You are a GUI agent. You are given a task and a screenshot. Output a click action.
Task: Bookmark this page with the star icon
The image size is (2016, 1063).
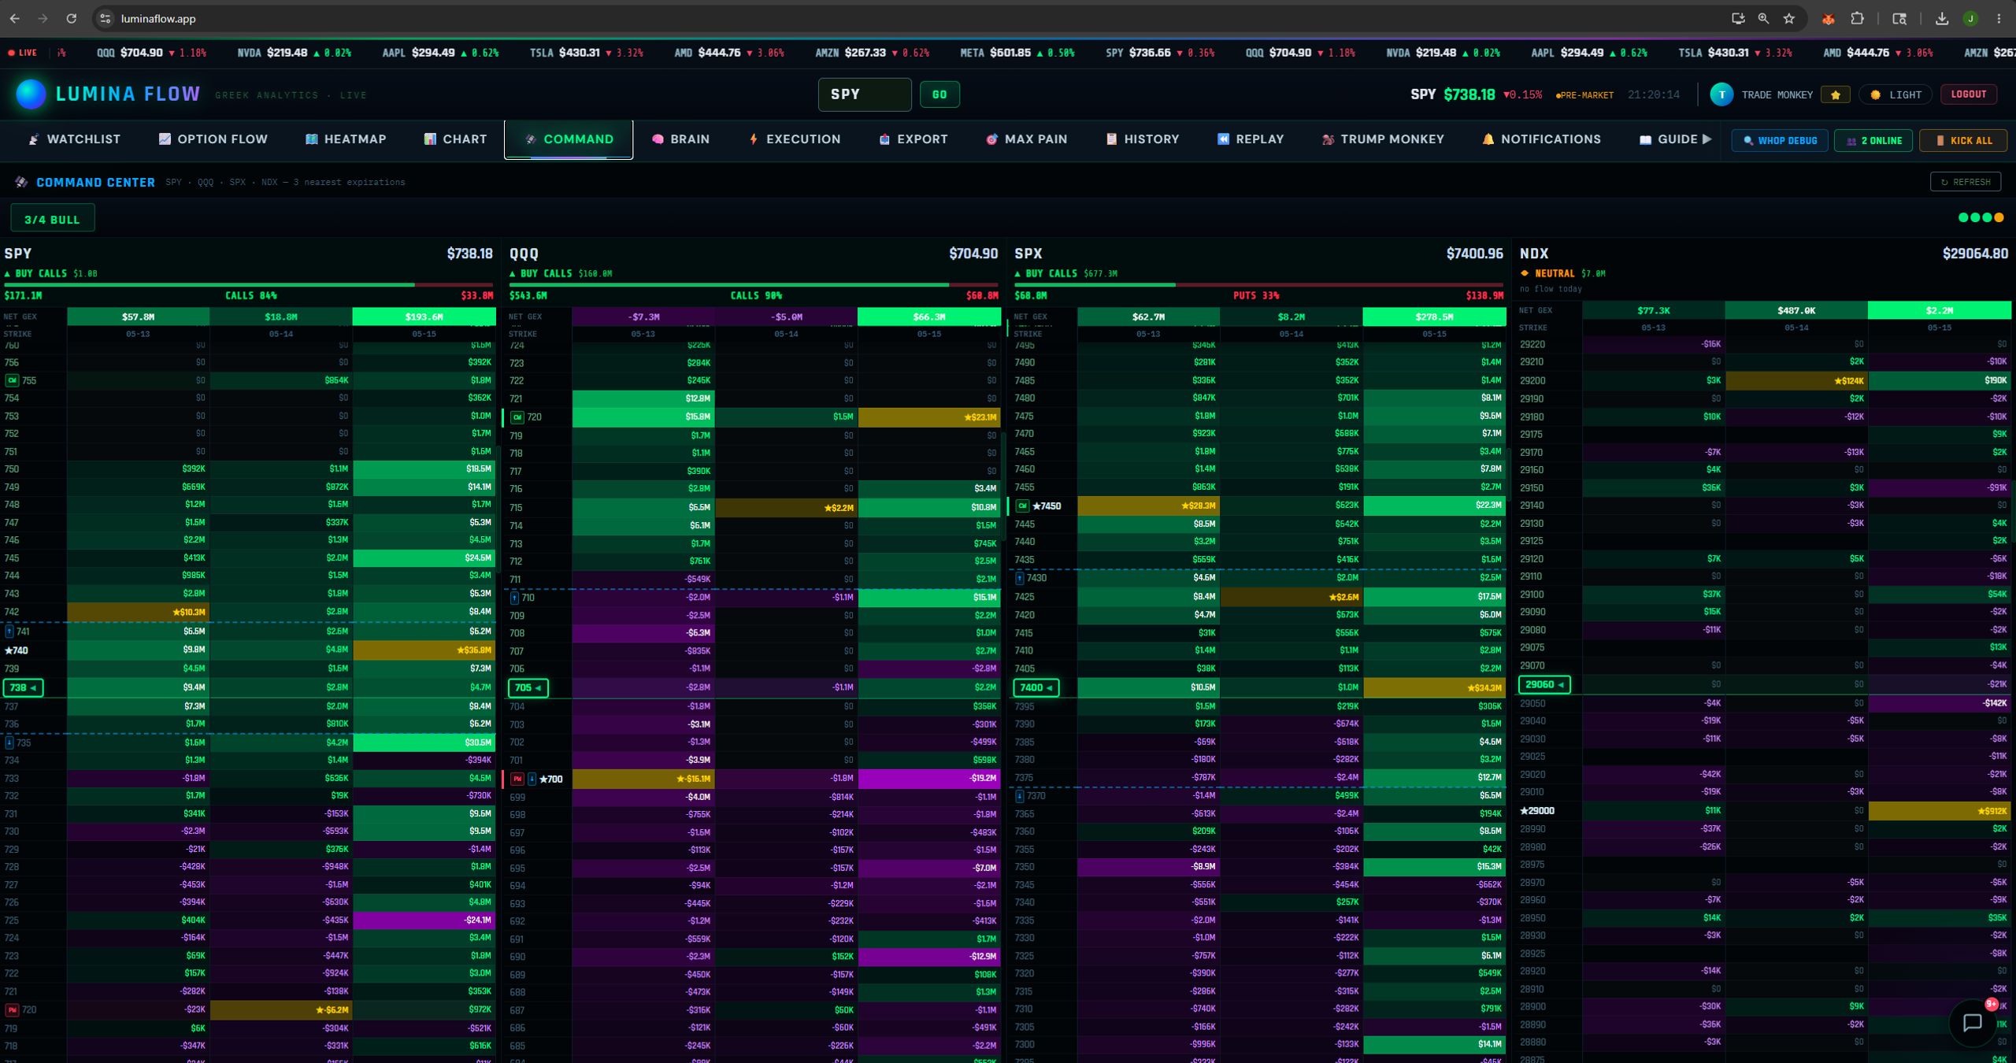(1789, 18)
